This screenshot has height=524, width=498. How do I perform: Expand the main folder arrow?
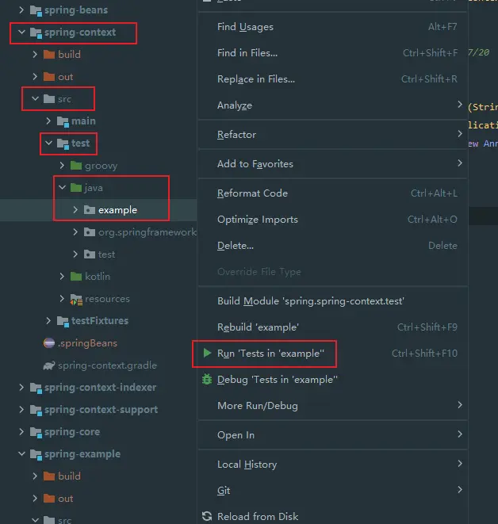point(48,121)
